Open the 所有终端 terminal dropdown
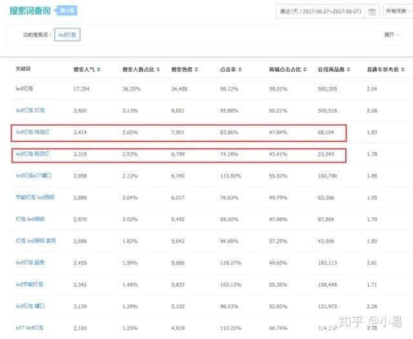The image size is (413, 339). (398, 12)
